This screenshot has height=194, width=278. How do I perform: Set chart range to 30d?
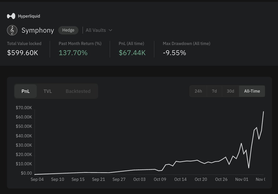(230, 91)
